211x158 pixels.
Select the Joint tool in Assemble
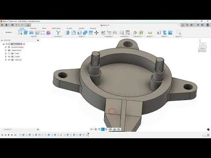109,32
